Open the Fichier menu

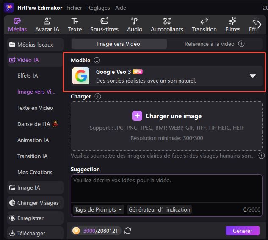(74, 8)
